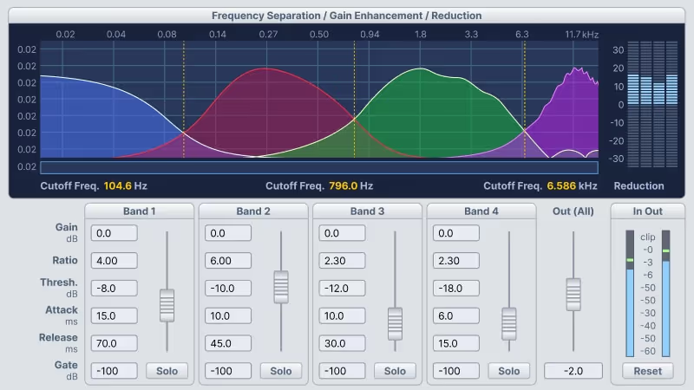Click the Band 3 panel header
This screenshot has width=694, height=390.
tap(367, 211)
